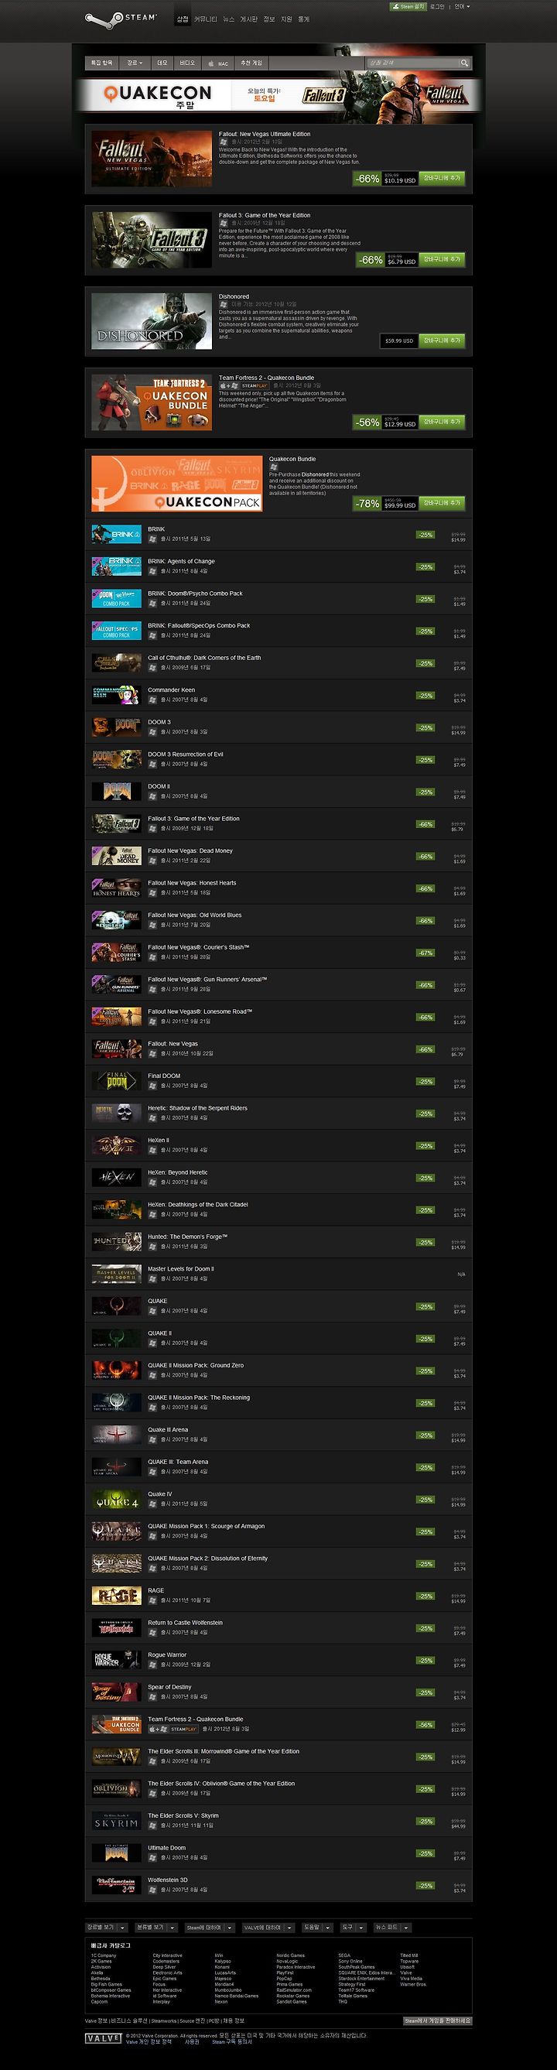Click the green Steam 설치 install button
Viewport: 557px width, 2070px height.
tap(408, 6)
